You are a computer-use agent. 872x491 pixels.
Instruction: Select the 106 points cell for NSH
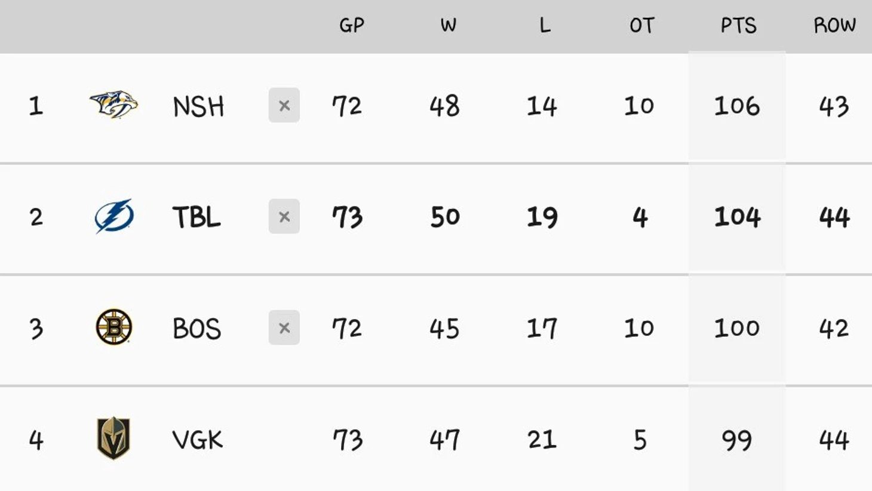click(x=737, y=106)
